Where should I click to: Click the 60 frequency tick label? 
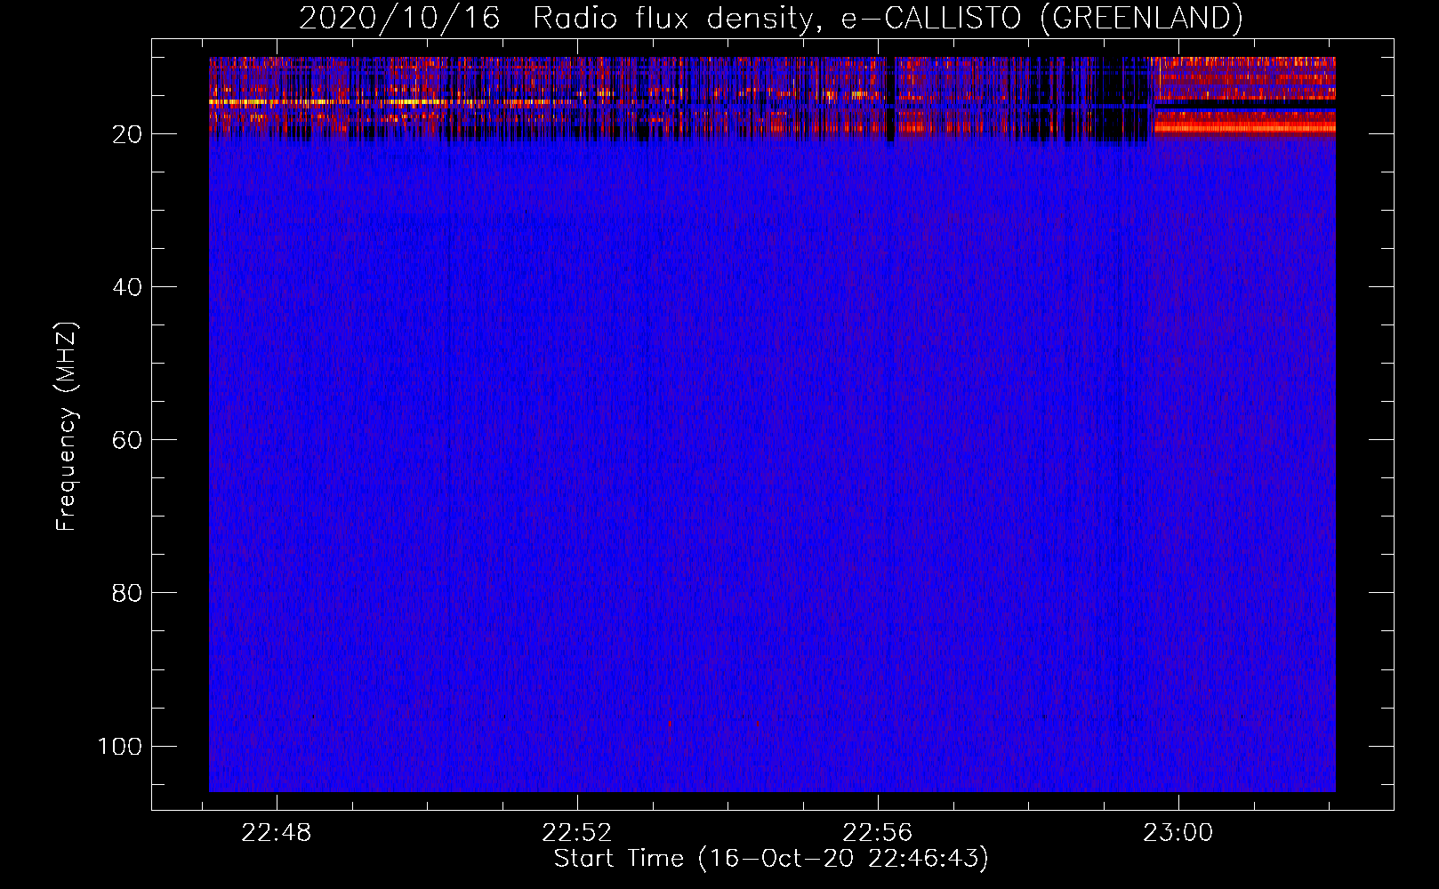127,440
